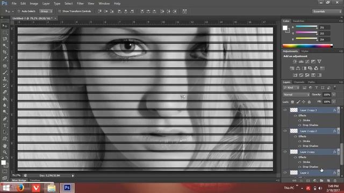Open the Window menu
The width and height of the screenshot is (344, 193).
click(104, 4)
